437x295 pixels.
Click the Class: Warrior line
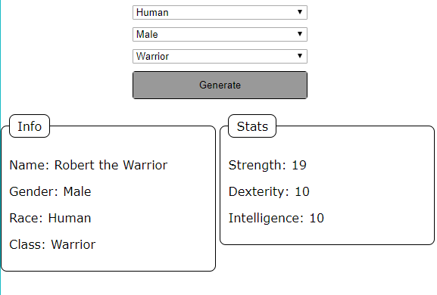pyautogui.click(x=52, y=244)
